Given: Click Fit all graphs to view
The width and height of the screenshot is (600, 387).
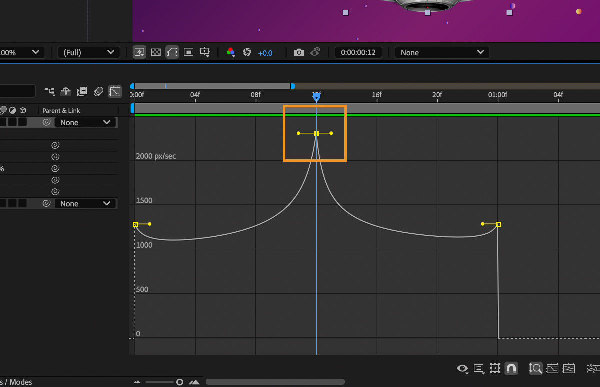Looking at the screenshot, I should pyautogui.click(x=569, y=368).
